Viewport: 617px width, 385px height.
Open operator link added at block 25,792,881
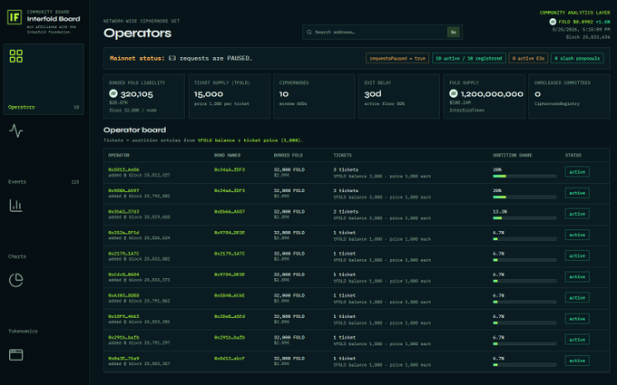click(123, 190)
